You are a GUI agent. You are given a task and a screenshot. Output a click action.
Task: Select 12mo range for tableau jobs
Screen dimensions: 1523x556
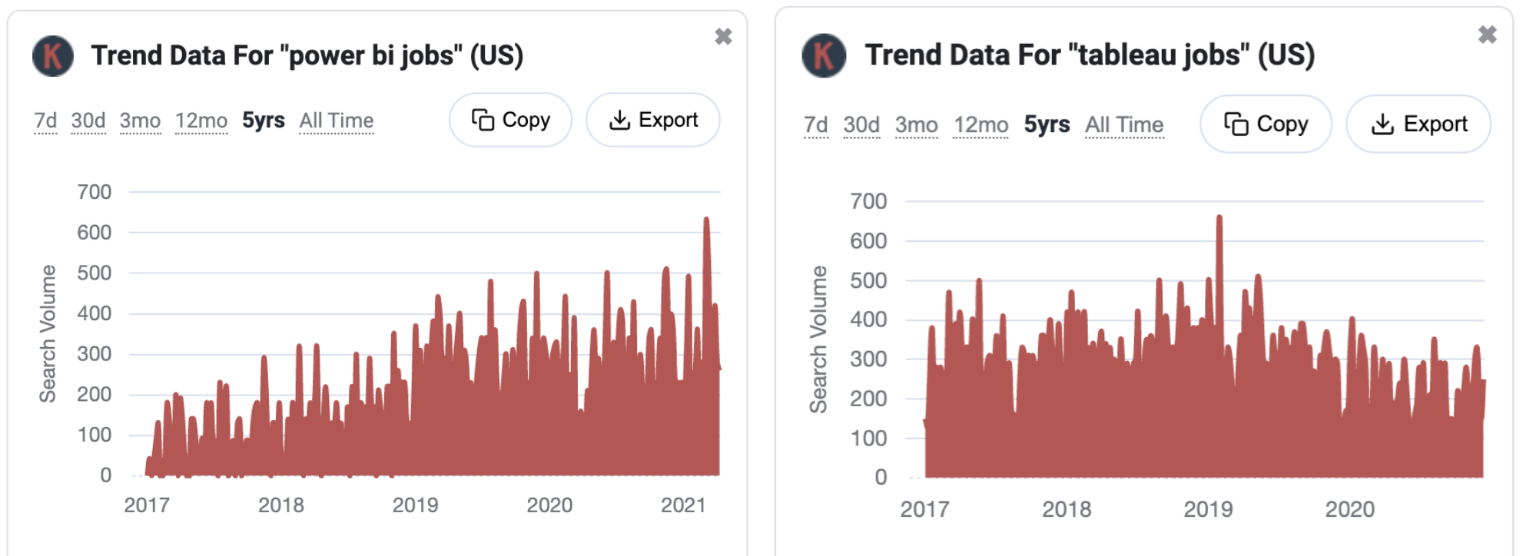(981, 124)
